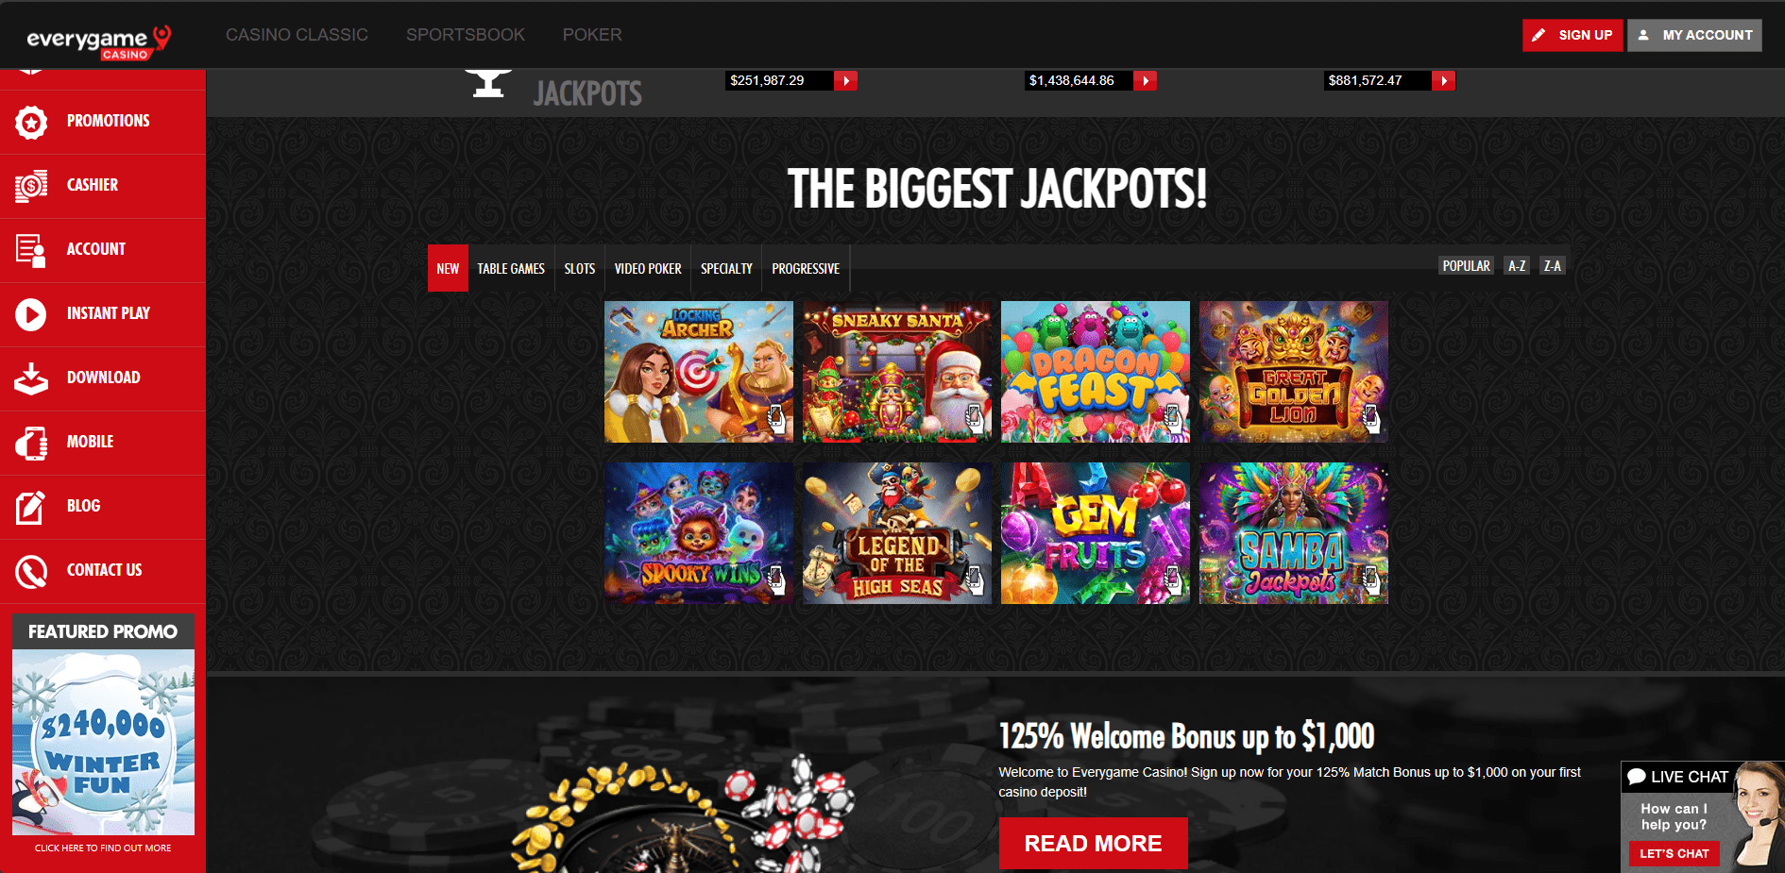Switch to the Slots tab

tap(580, 269)
